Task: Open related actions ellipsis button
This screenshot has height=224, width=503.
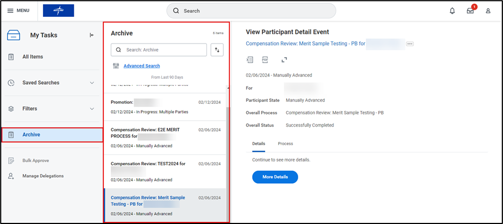Action: click(x=410, y=43)
